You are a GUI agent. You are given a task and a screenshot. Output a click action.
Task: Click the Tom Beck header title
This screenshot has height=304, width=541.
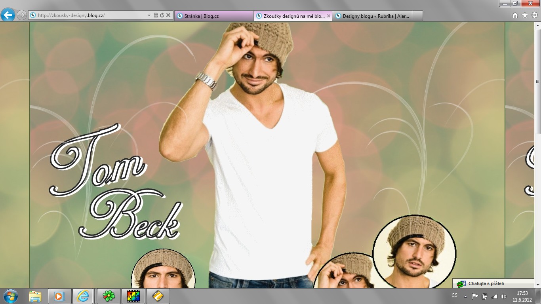pos(115,182)
